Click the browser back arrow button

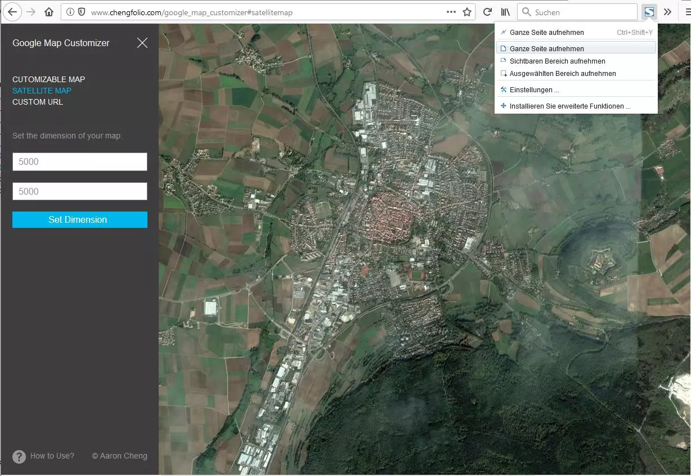pos(12,12)
